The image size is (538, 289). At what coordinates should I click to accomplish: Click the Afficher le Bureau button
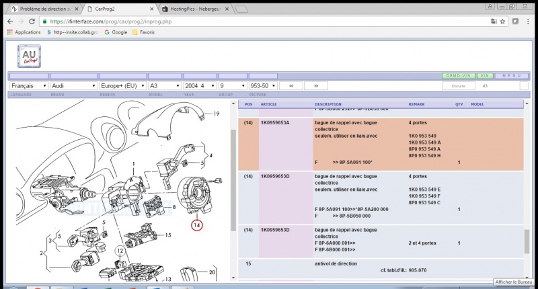point(514,282)
